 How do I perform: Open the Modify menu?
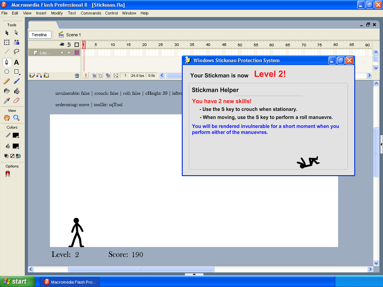coord(57,13)
